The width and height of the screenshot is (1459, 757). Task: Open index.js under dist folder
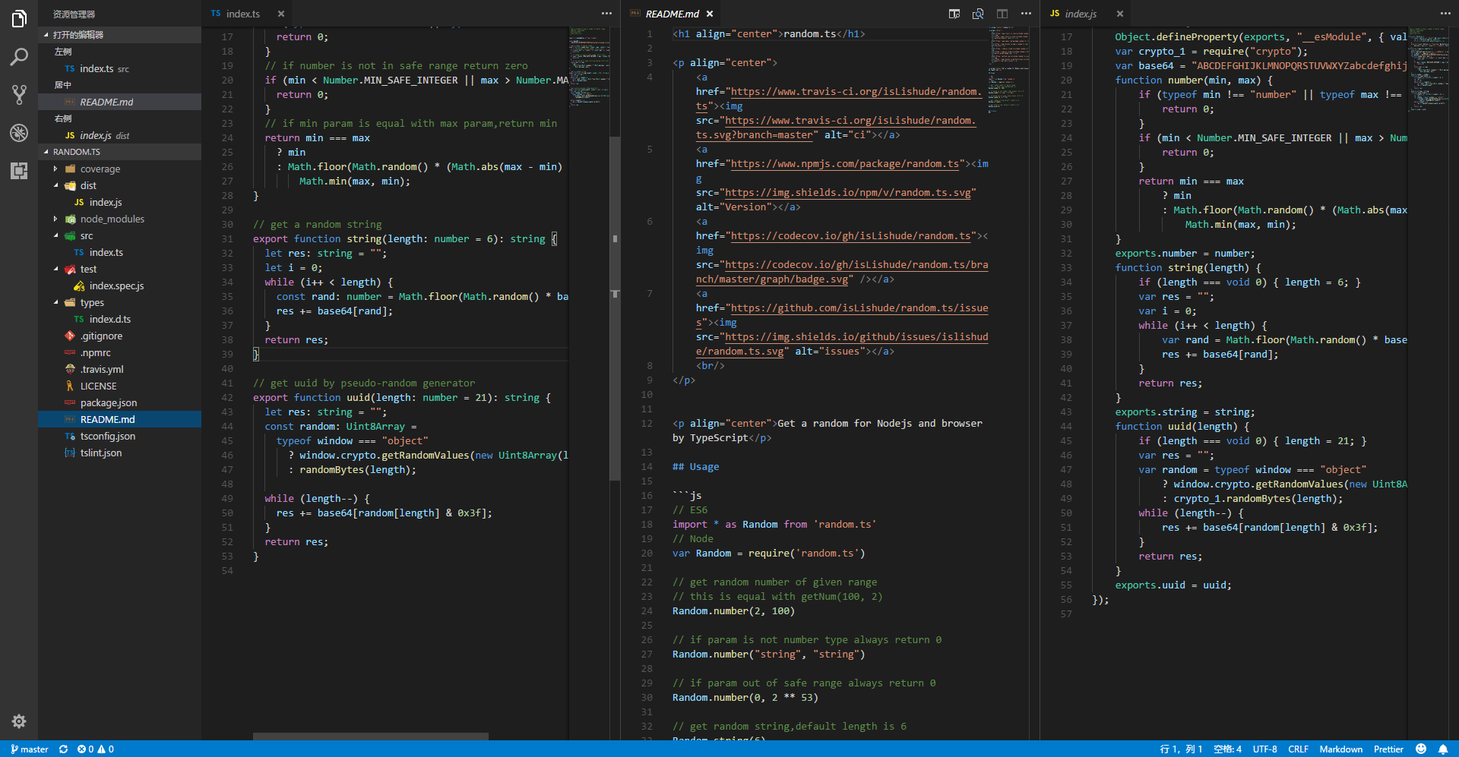point(119,202)
